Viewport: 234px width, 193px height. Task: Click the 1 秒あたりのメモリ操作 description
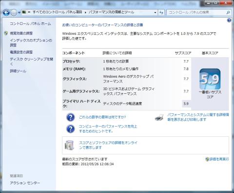[121, 69]
